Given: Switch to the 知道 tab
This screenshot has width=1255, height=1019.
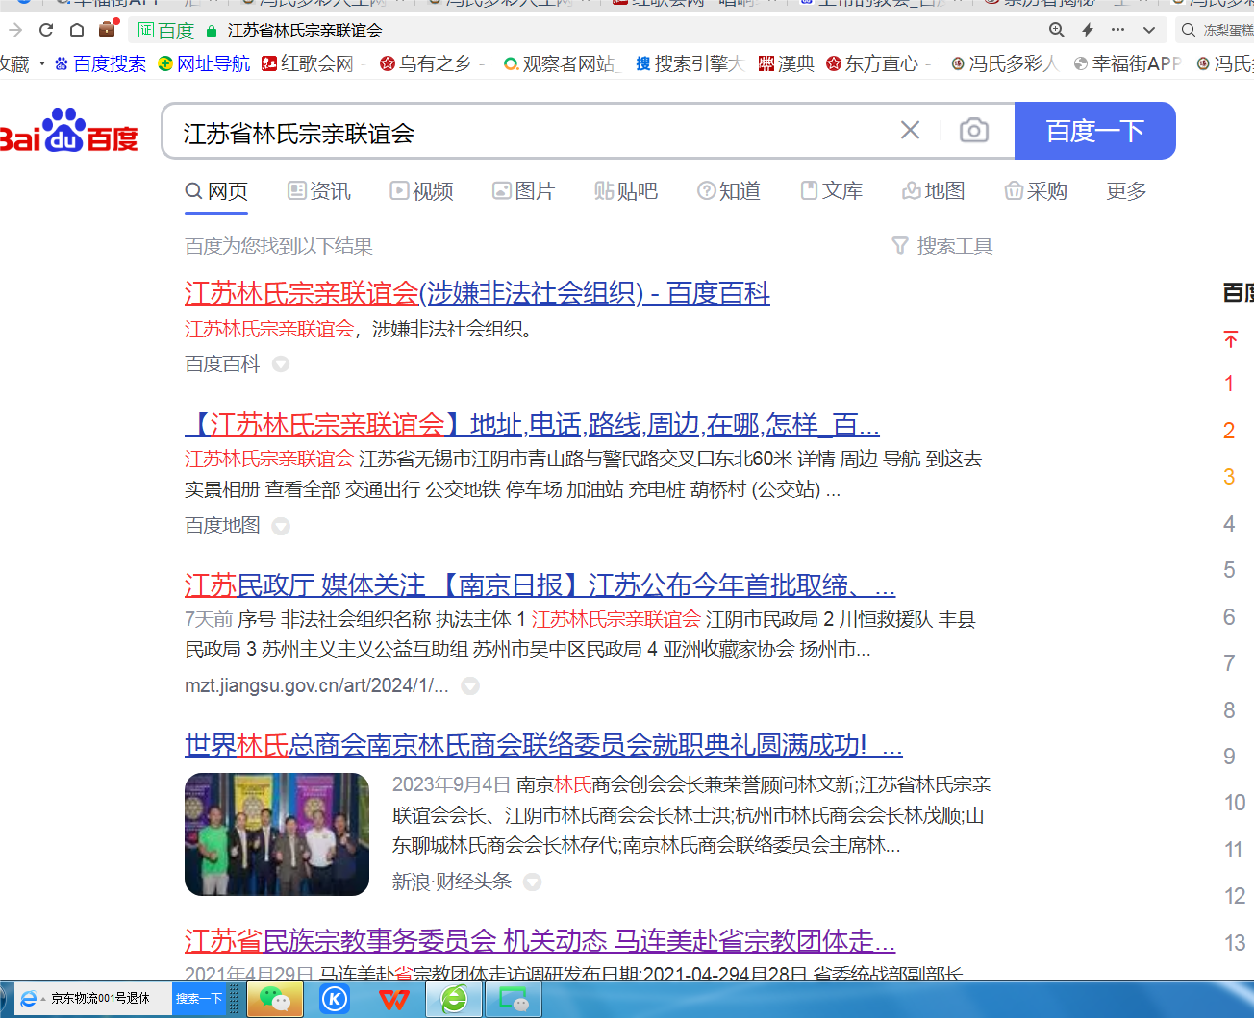Looking at the screenshot, I should 729,191.
